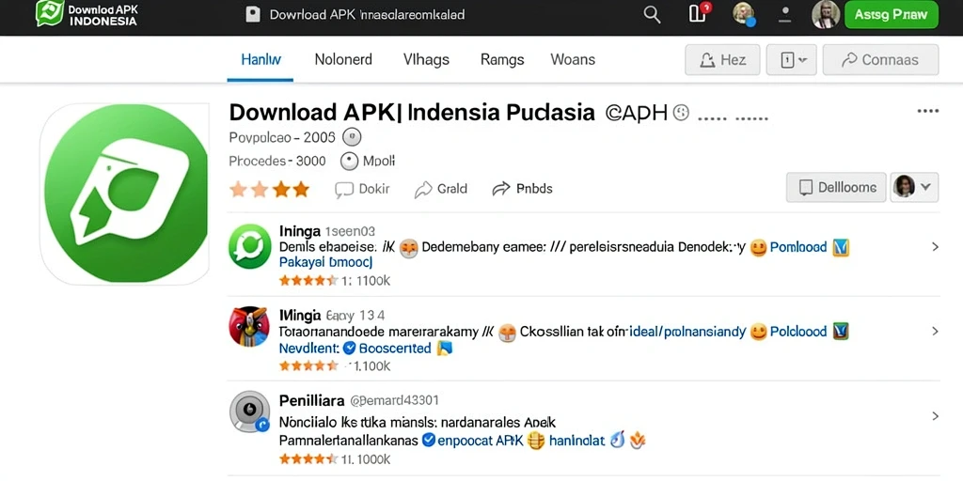Image resolution: width=963 pixels, height=481 pixels.
Task: Click the green WhatsApp-style Ininga avatar
Action: pos(250,247)
